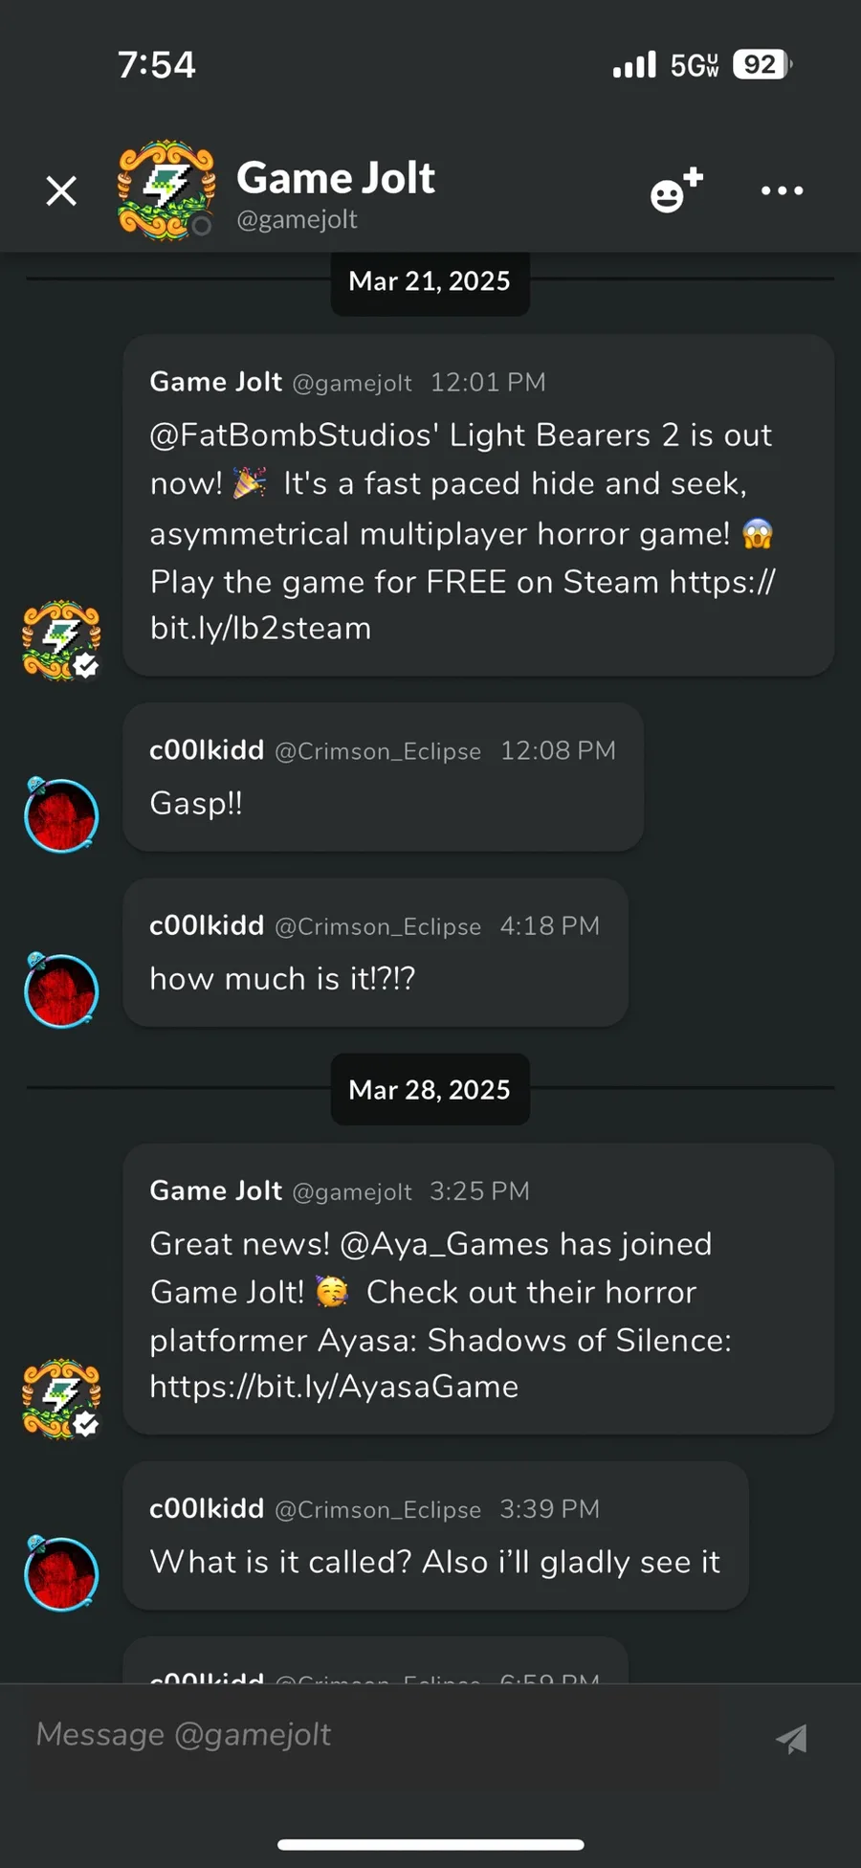Tap Game Jolt avatar beside Light Bearers message
The width and height of the screenshot is (861, 1868).
(61, 640)
